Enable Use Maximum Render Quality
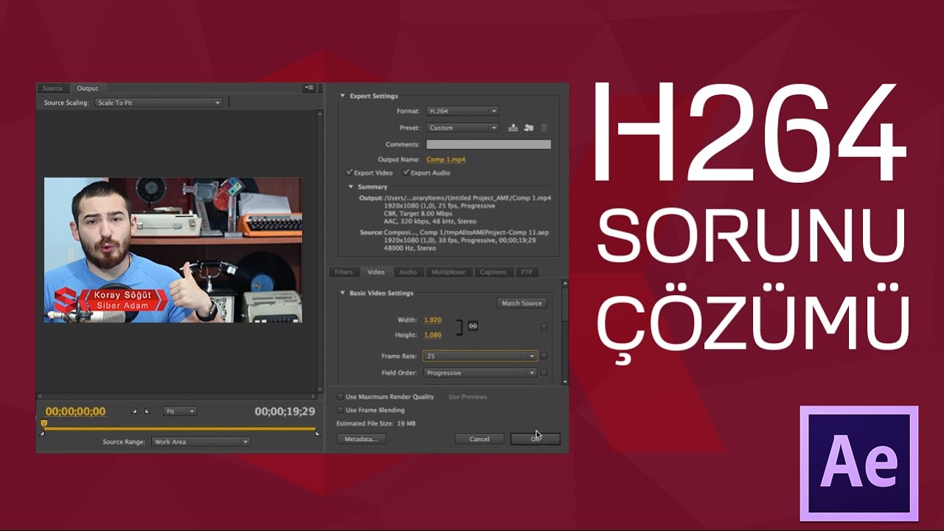The width and height of the screenshot is (944, 531). [x=340, y=397]
